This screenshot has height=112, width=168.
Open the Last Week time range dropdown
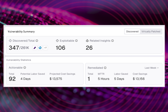click(151, 68)
